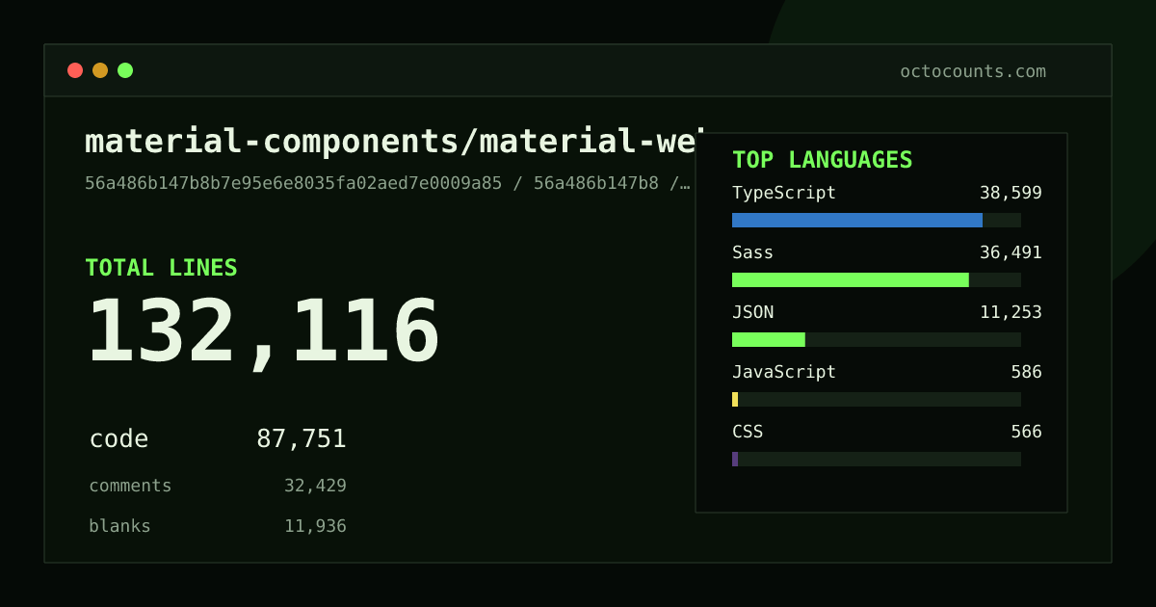Click the yellow JavaScript bar
The width and height of the screenshot is (1156, 607).
point(735,399)
